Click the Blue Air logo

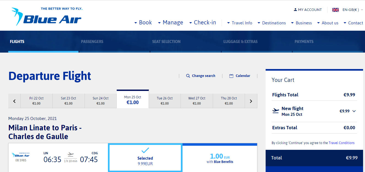(47, 16)
